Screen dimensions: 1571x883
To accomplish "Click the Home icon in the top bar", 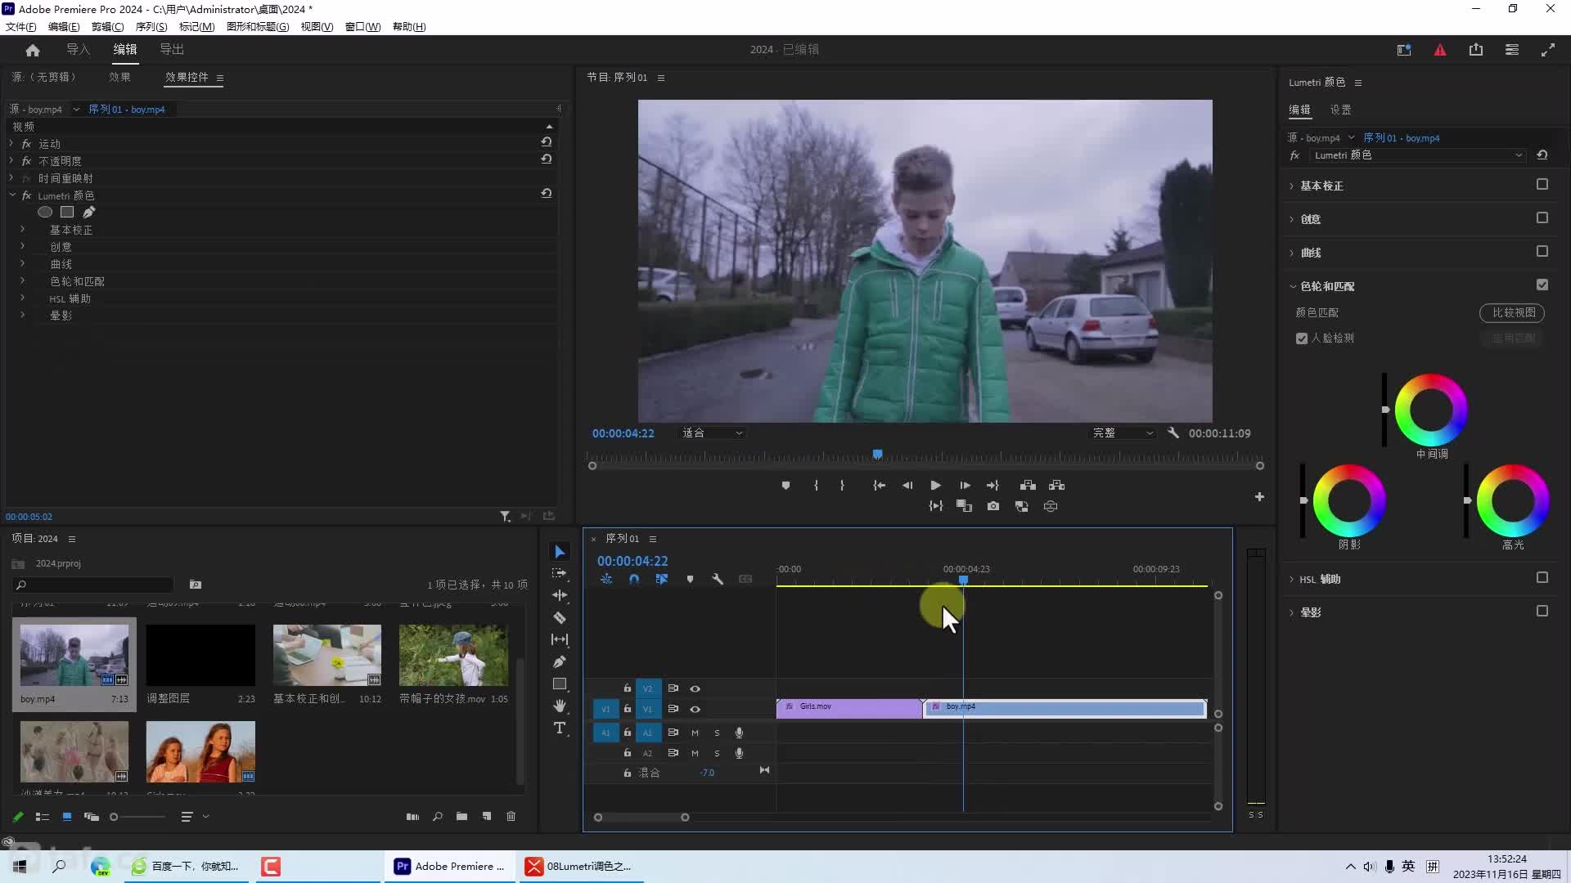I will pyautogui.click(x=33, y=50).
